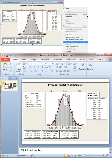Viewport: 112px width, 158px height.
Task: Expand the Paste options arrow
Action: [x=5, y=71]
